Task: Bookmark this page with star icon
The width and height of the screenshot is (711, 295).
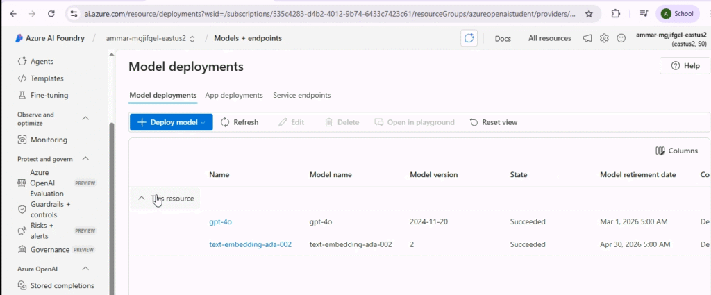Action: (589, 13)
